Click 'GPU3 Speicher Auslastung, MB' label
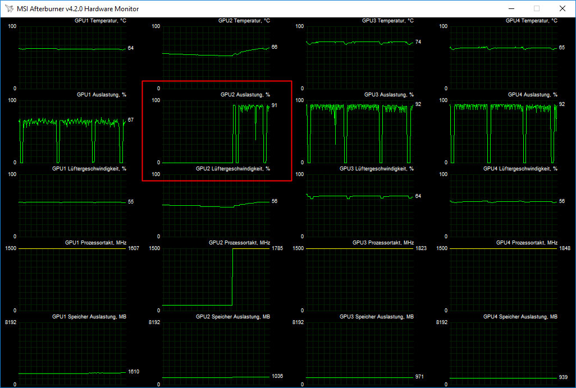 377,316
